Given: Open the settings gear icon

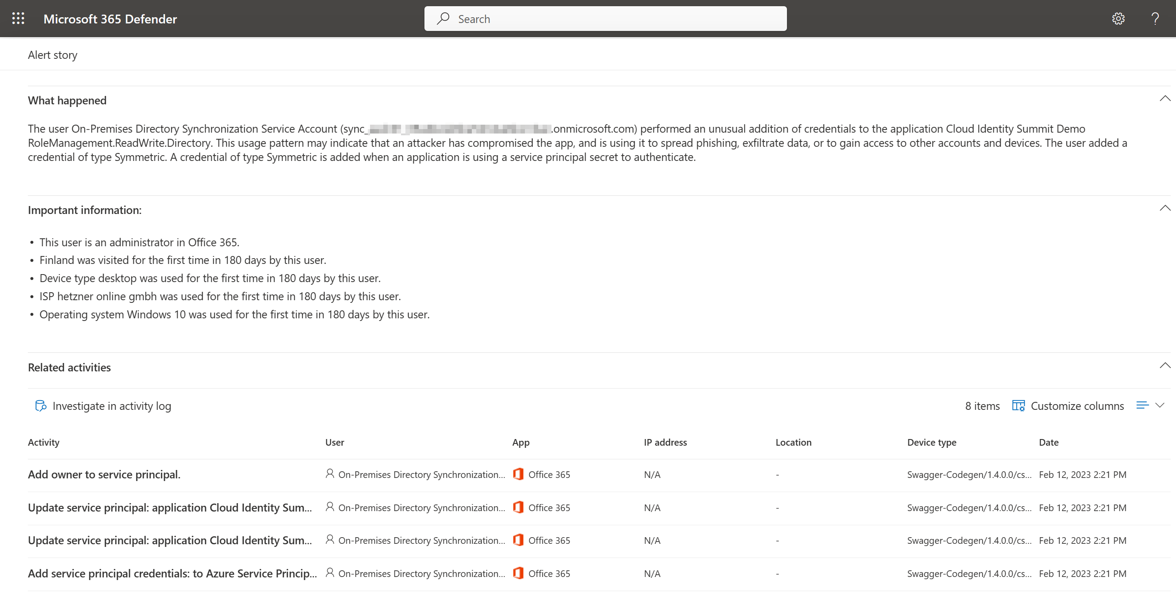Looking at the screenshot, I should click(1118, 19).
